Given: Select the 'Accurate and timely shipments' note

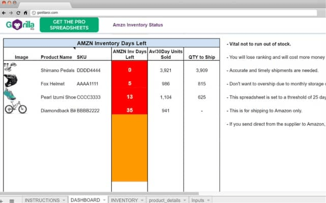Looking at the screenshot, I should click(273, 71).
